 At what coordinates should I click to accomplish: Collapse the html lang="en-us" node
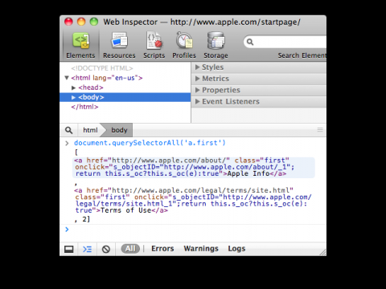click(x=67, y=78)
